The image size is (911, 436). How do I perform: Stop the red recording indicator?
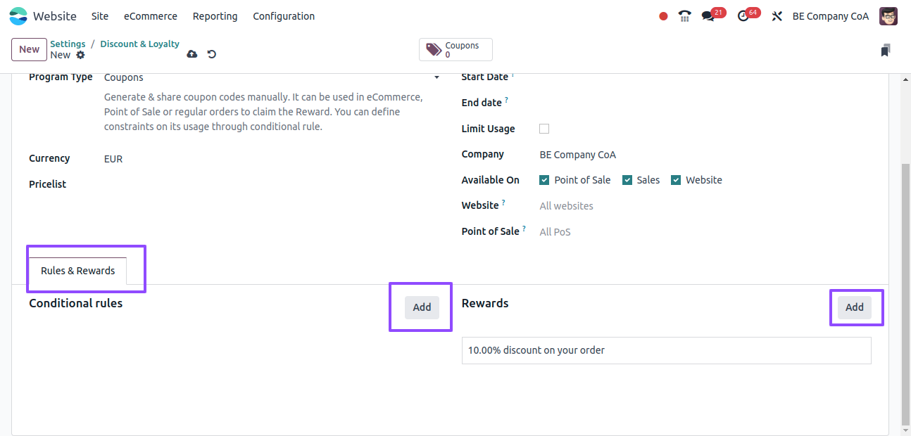(x=663, y=16)
